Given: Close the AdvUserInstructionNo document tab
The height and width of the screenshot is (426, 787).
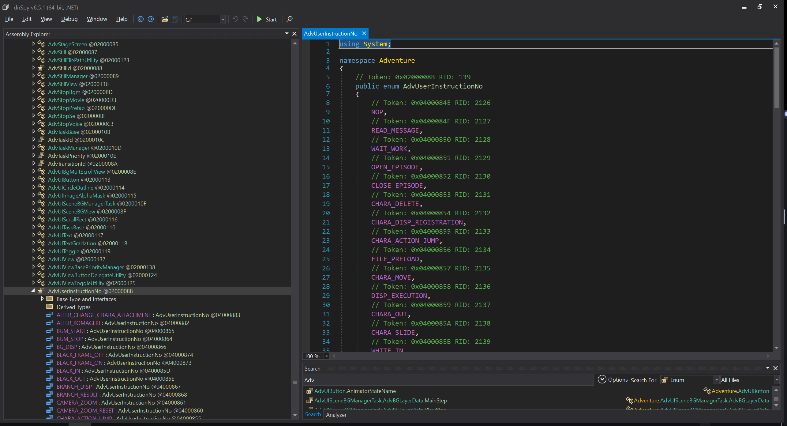Looking at the screenshot, I should pos(364,33).
